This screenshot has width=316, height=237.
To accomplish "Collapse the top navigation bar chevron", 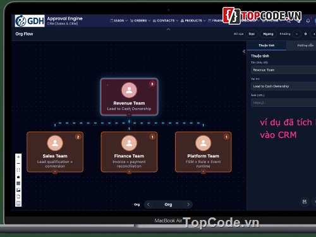I will click(x=168, y=29).
